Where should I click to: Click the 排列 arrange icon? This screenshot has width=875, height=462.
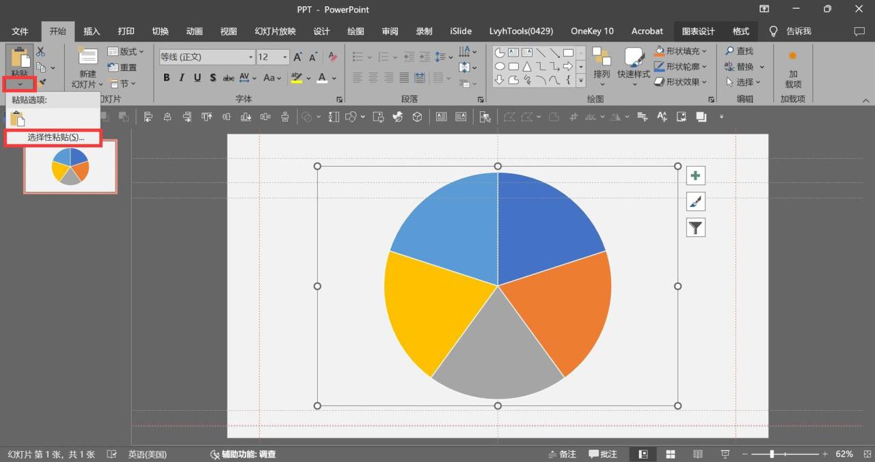tap(602, 63)
